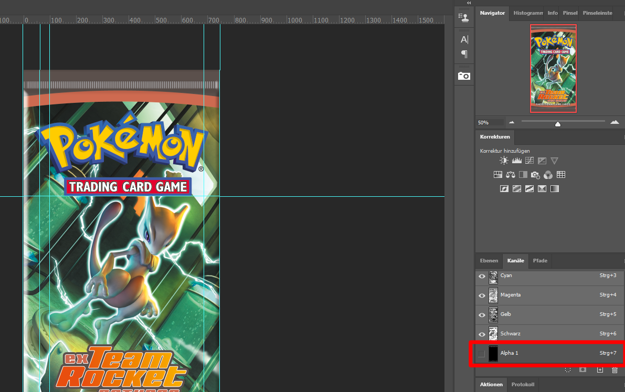Add a Vibrance adjustment
The height and width of the screenshot is (392, 625).
pyautogui.click(x=555, y=161)
